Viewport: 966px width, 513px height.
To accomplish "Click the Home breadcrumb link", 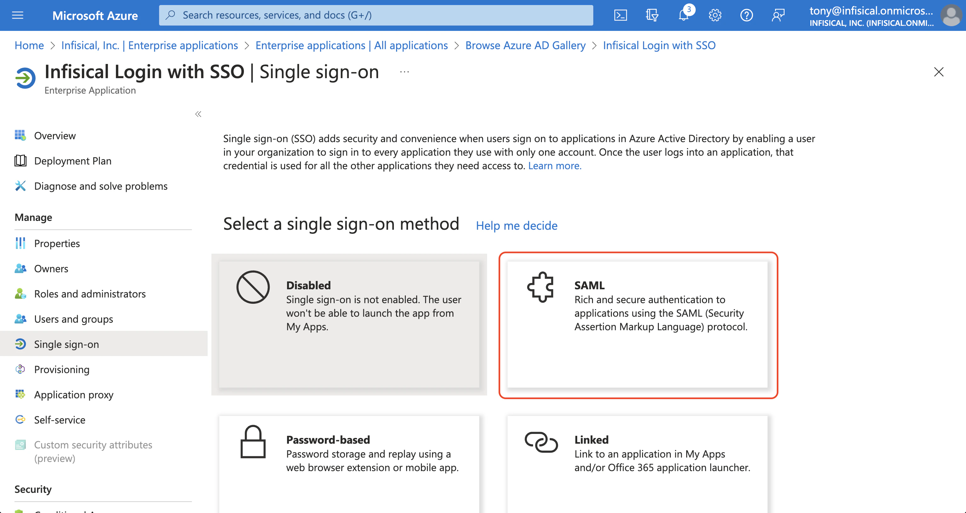I will pyautogui.click(x=29, y=45).
